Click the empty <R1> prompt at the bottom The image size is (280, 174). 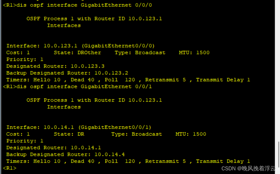click(x=10, y=168)
